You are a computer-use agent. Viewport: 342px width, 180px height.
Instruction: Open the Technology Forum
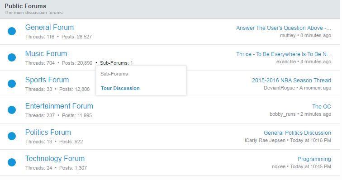click(55, 158)
